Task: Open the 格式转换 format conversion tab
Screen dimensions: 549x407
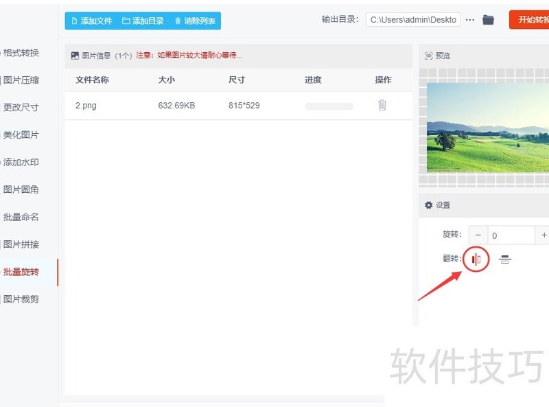Action: coord(21,53)
